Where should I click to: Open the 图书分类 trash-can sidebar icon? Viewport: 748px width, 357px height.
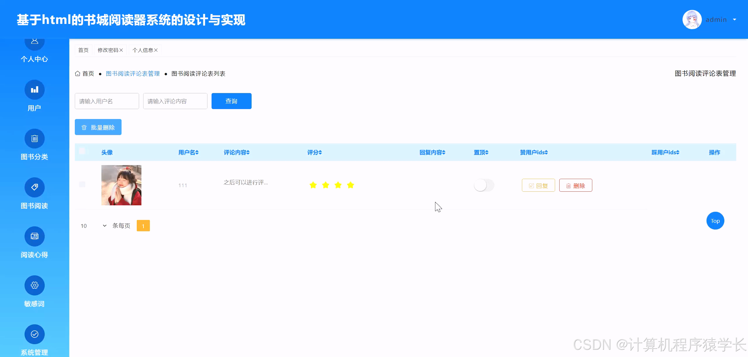coord(34,139)
